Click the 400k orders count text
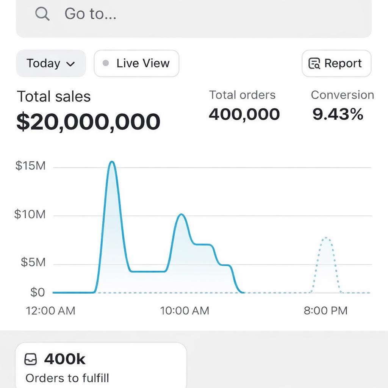This screenshot has width=388, height=388. [x=65, y=359]
